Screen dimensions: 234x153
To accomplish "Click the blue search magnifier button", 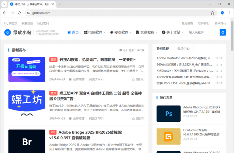I will click(223, 33).
